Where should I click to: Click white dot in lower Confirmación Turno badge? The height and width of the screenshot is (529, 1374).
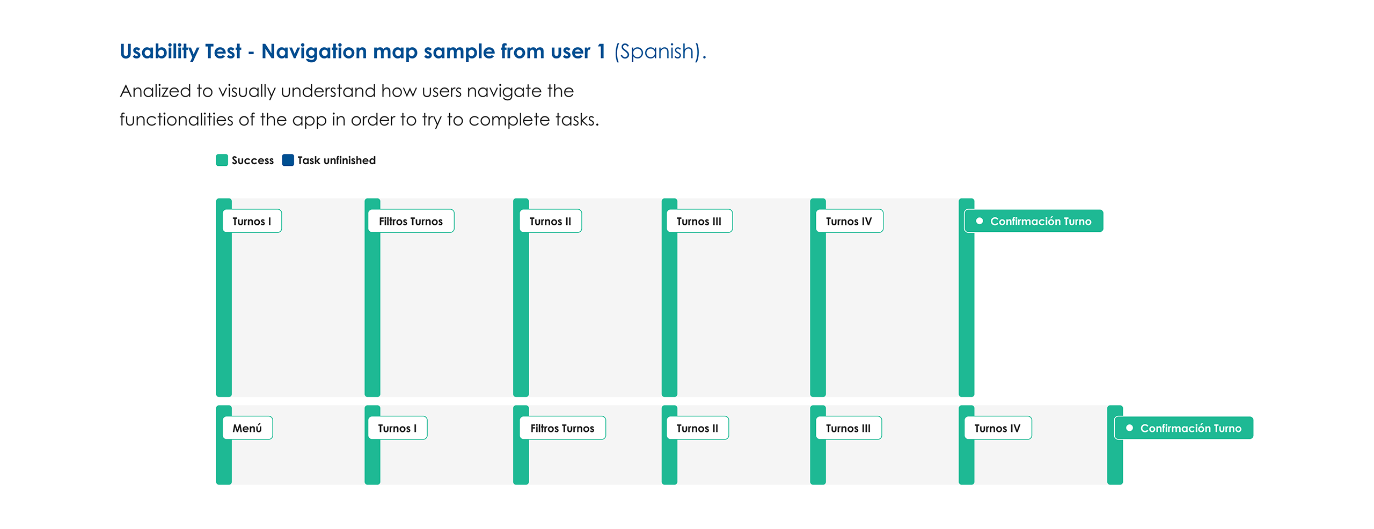(1129, 428)
